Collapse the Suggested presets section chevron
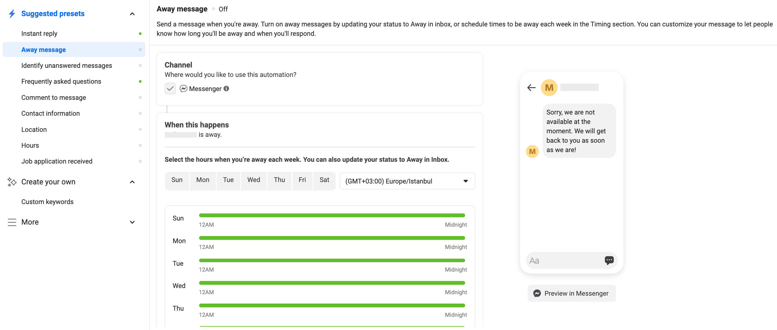The height and width of the screenshot is (330, 777). [x=132, y=14]
